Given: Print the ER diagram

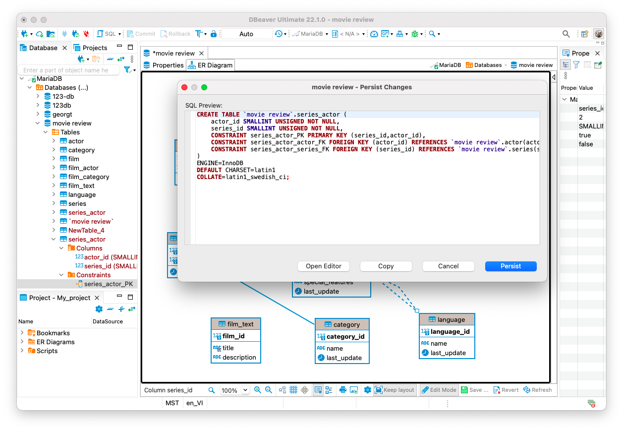Looking at the screenshot, I should point(342,390).
